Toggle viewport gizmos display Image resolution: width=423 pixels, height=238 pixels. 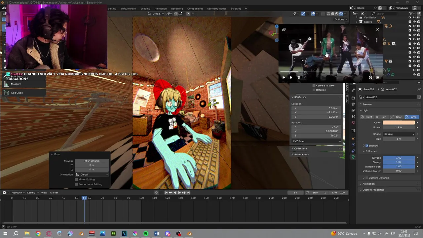tap(303, 14)
